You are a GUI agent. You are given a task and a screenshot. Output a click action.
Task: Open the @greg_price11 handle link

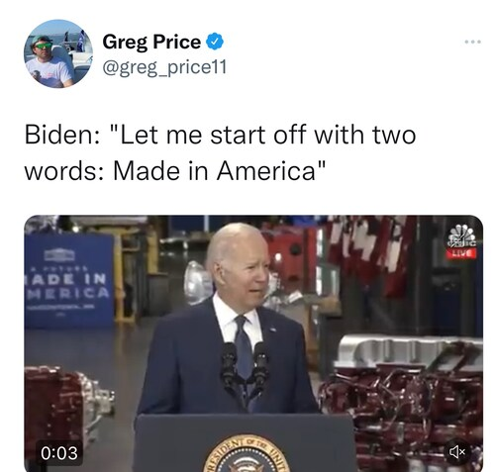pos(164,67)
